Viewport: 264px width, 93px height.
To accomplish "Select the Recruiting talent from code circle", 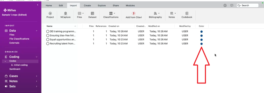I will (x=48, y=44).
